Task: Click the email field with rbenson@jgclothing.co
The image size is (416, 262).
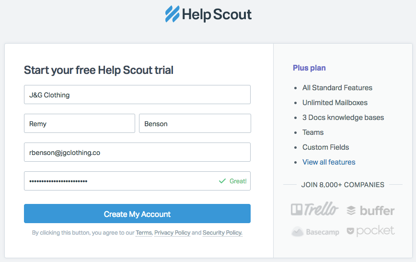Action: click(x=137, y=152)
